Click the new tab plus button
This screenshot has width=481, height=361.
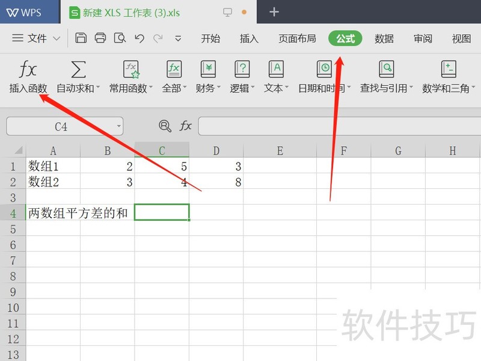coord(274,12)
